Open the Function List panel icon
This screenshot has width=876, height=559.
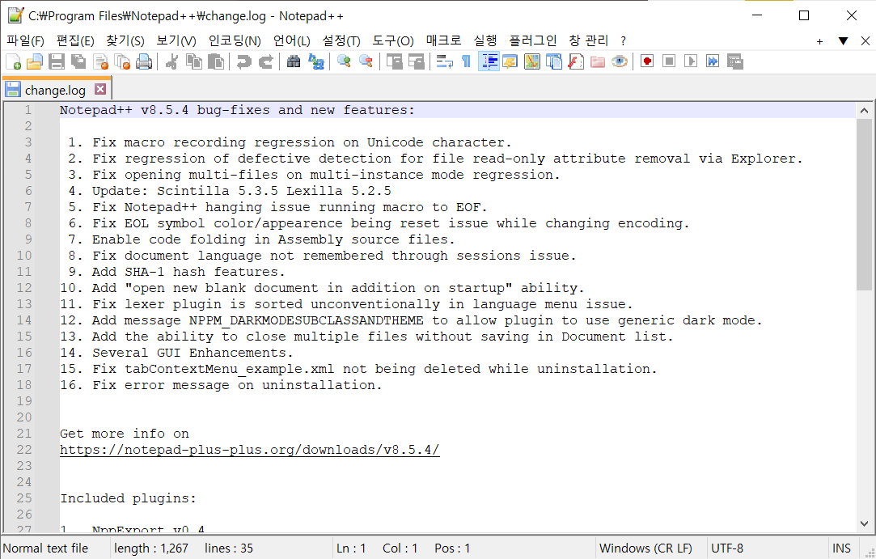pyautogui.click(x=575, y=61)
